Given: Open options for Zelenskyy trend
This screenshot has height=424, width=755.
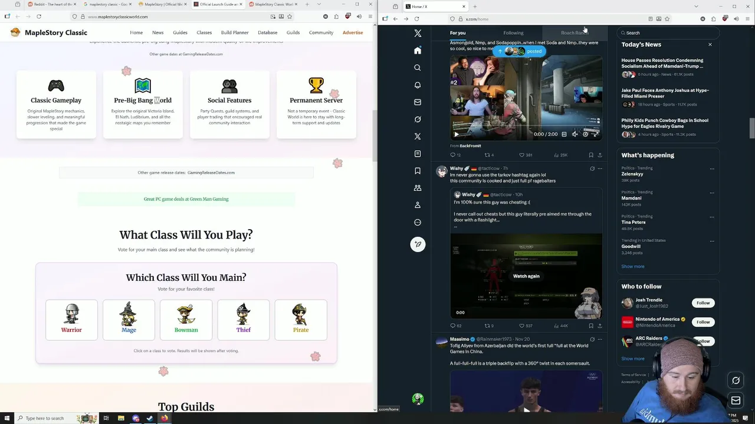Looking at the screenshot, I should click(x=712, y=169).
